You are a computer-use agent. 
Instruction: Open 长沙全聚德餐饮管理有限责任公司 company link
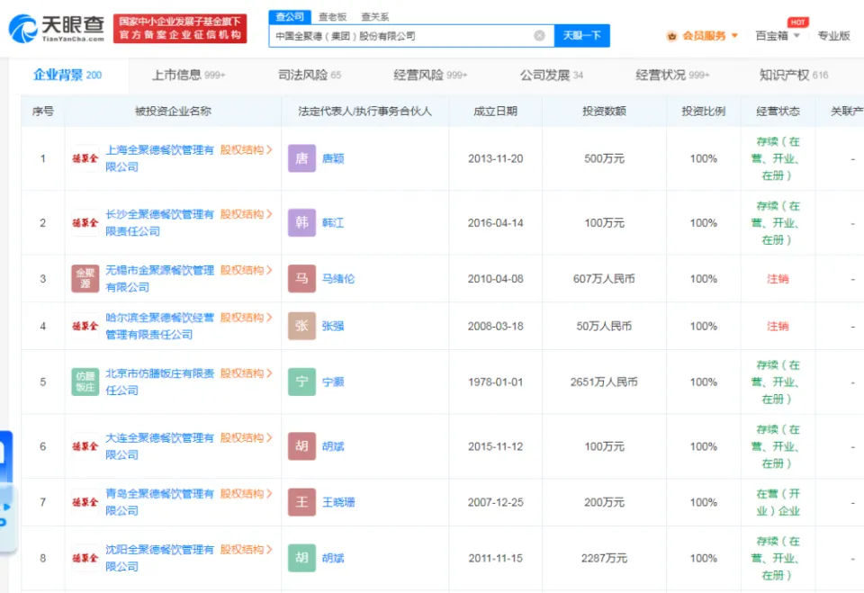pyautogui.click(x=159, y=214)
